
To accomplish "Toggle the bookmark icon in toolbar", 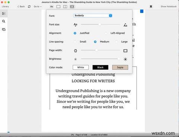I will click(151, 6).
